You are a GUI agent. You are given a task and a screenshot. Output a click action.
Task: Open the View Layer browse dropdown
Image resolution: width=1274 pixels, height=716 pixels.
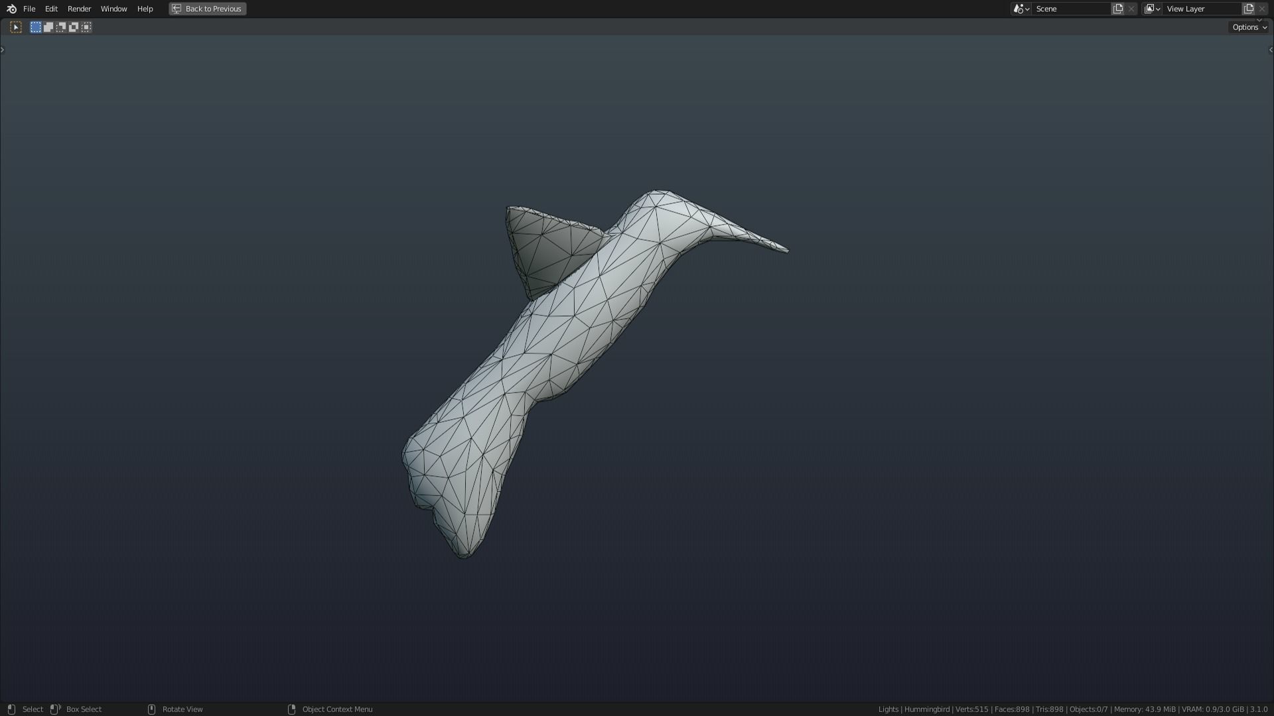tap(1152, 9)
